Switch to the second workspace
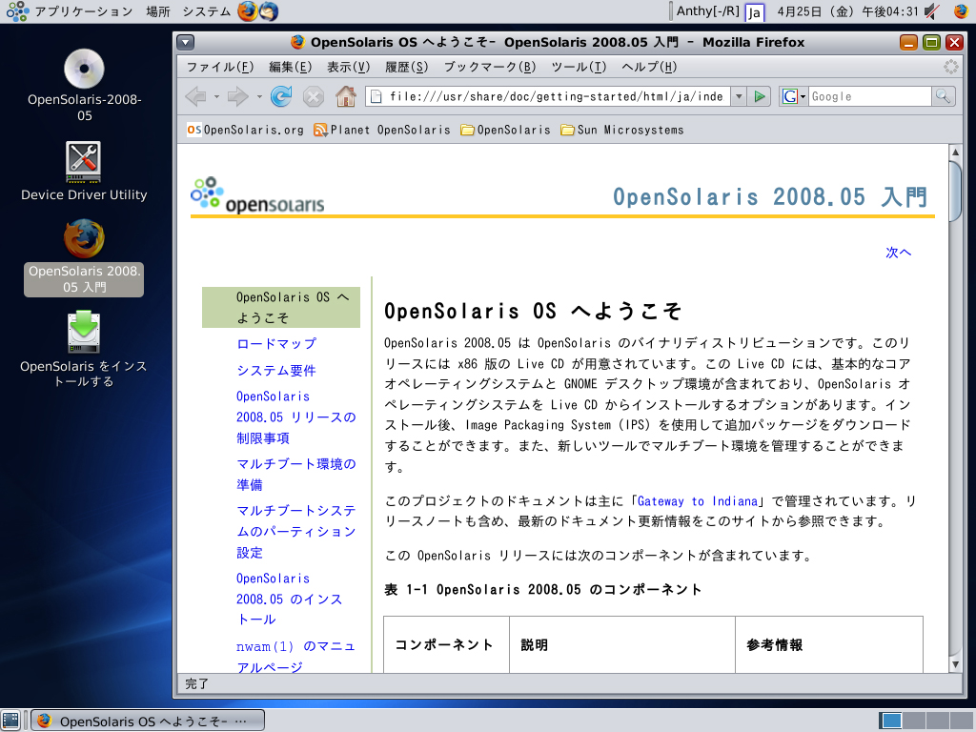The width and height of the screenshot is (976, 732). [x=914, y=721]
